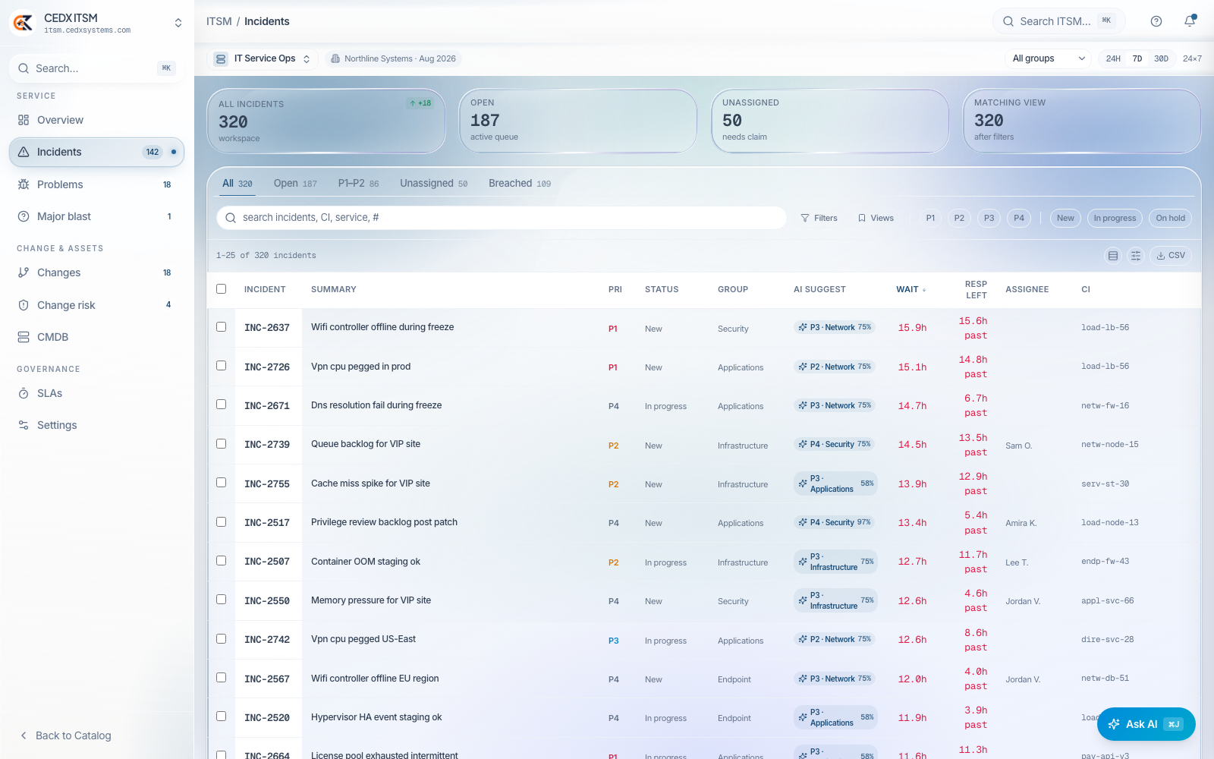This screenshot has width=1214, height=759.
Task: Click the Open 187 summary card
Action: click(x=578, y=121)
